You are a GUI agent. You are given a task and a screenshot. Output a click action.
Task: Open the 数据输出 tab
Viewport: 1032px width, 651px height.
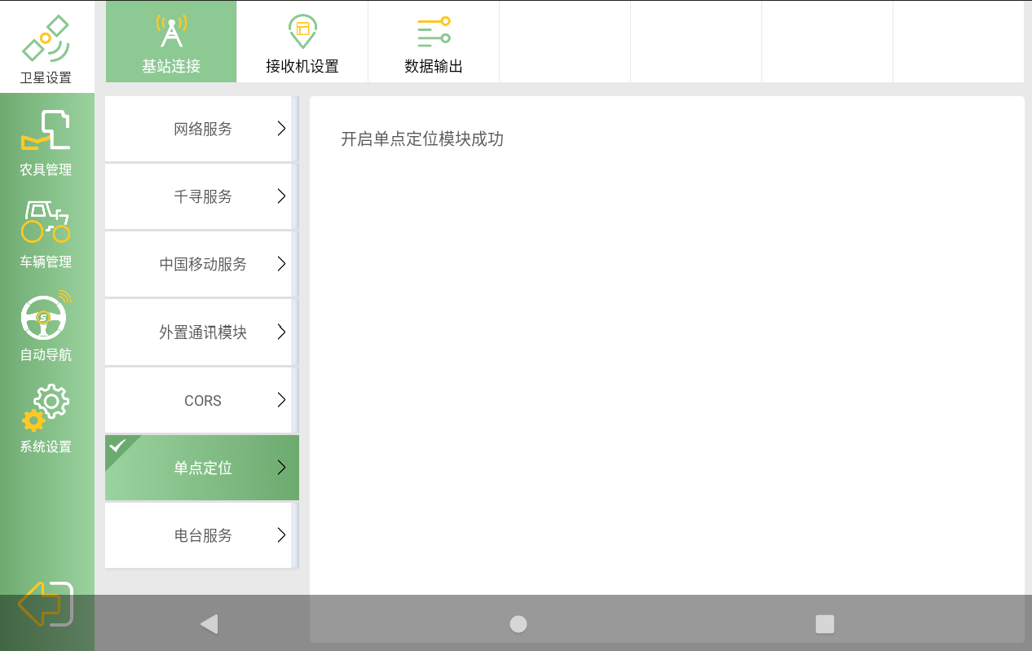click(x=434, y=42)
